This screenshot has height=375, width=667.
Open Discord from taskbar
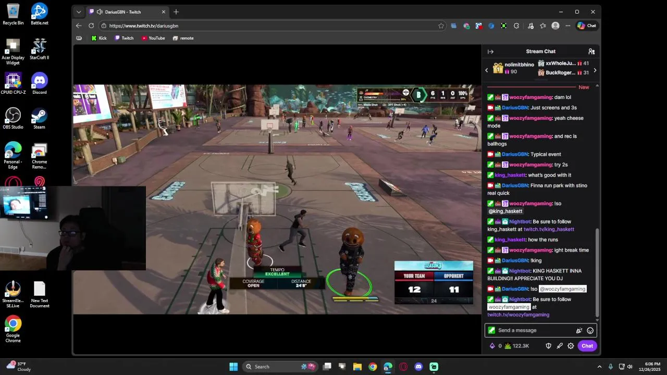tap(418, 367)
